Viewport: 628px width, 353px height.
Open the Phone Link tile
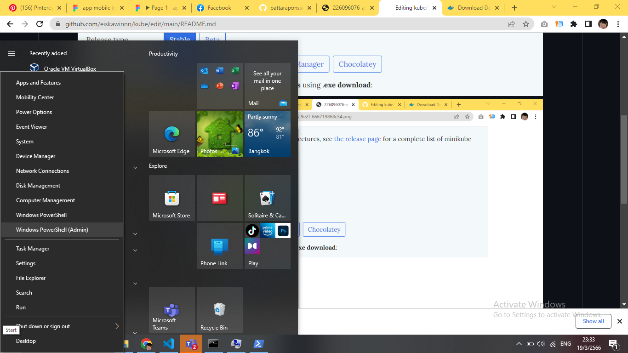tap(220, 246)
